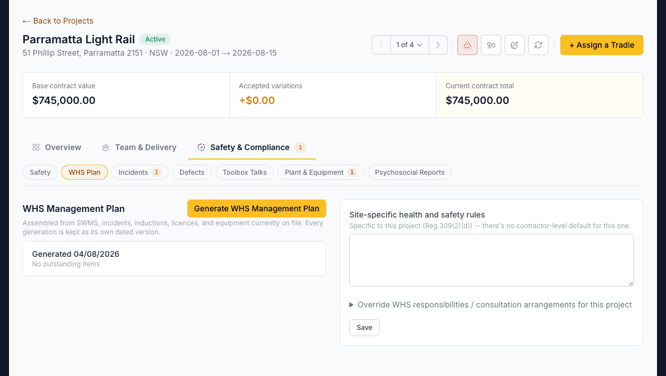Select the WHS Plan sub-tab pill

coord(84,173)
